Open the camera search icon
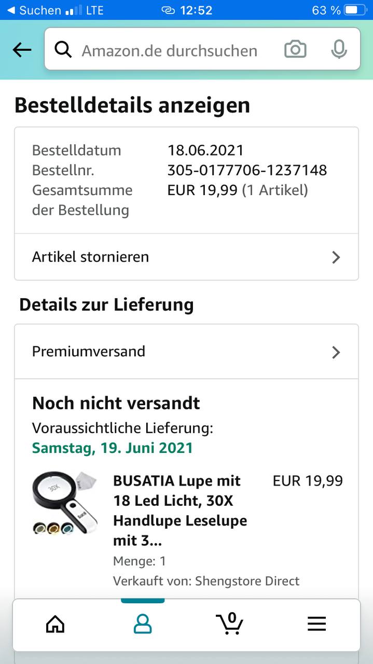Viewport: 373px width, 664px height. click(x=295, y=50)
